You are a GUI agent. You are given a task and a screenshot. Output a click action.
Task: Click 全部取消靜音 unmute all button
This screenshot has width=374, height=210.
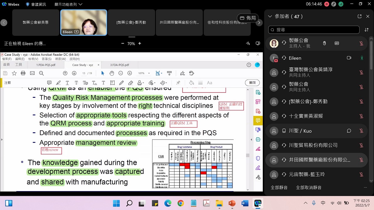309,187
